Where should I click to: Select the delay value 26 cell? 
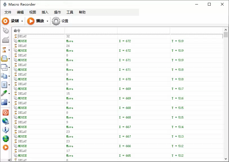coord(68,46)
